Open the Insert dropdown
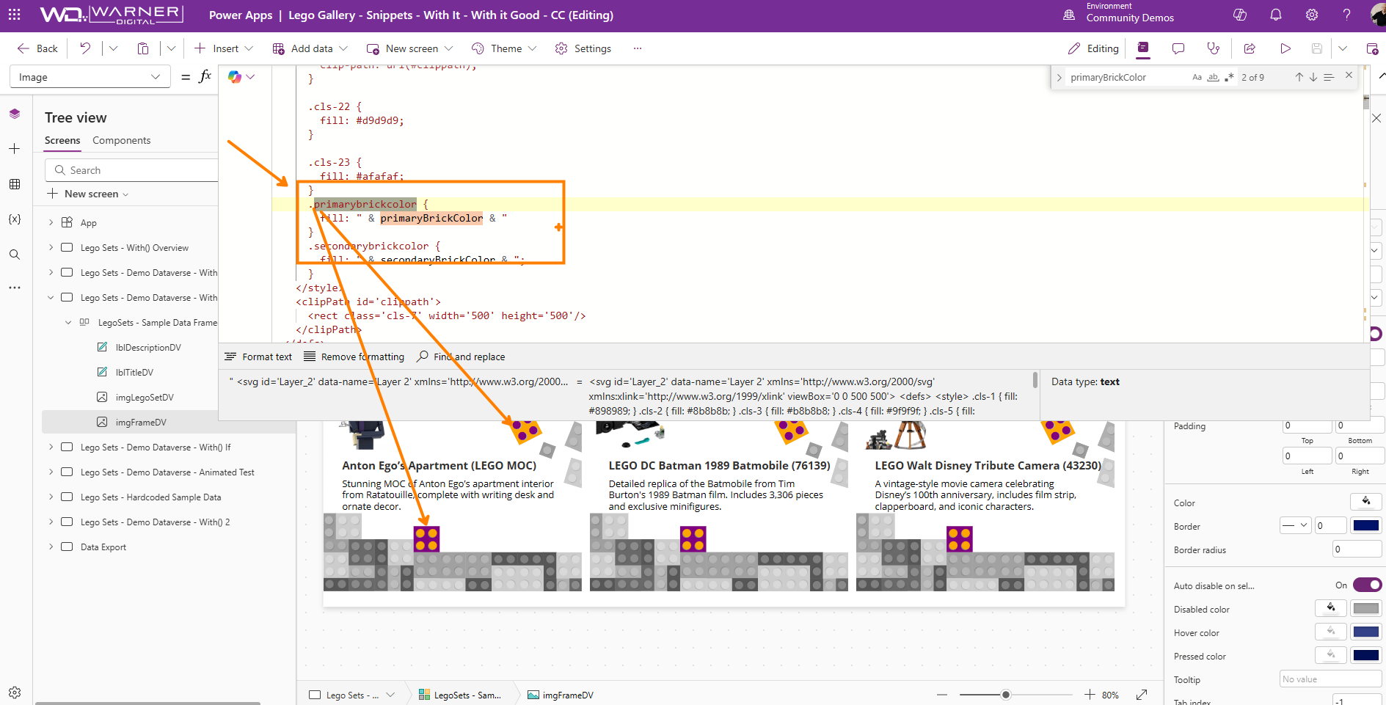This screenshot has width=1386, height=705. (x=224, y=48)
